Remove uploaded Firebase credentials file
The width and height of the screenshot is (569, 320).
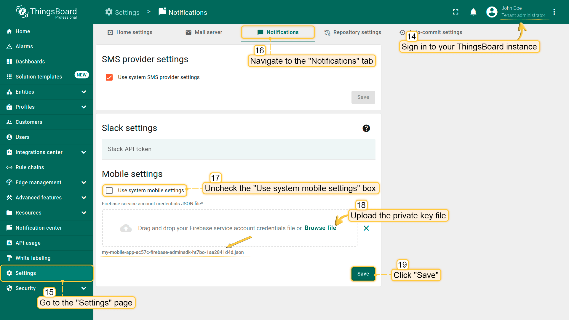tap(366, 228)
